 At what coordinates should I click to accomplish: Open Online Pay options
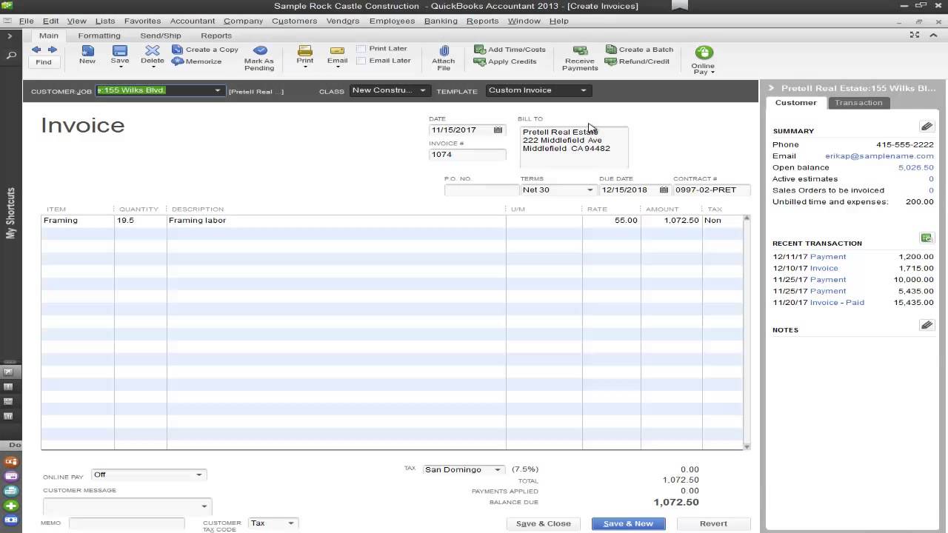point(703,59)
